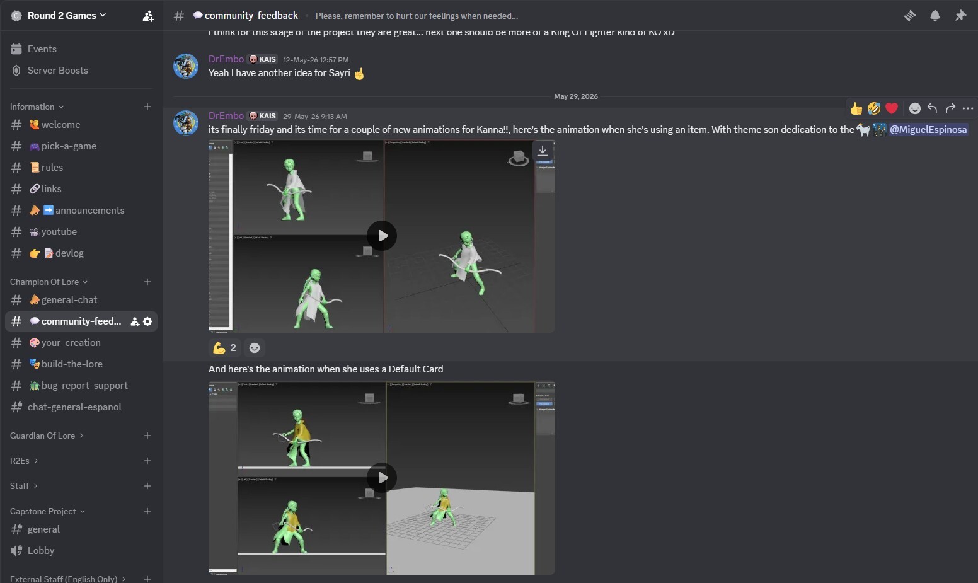Open the Round 2 Games server menu
978x583 pixels.
[x=66, y=15]
